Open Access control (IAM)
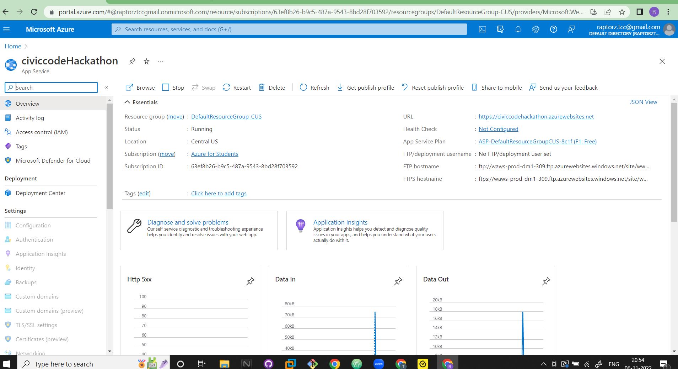The image size is (678, 369). (53, 132)
